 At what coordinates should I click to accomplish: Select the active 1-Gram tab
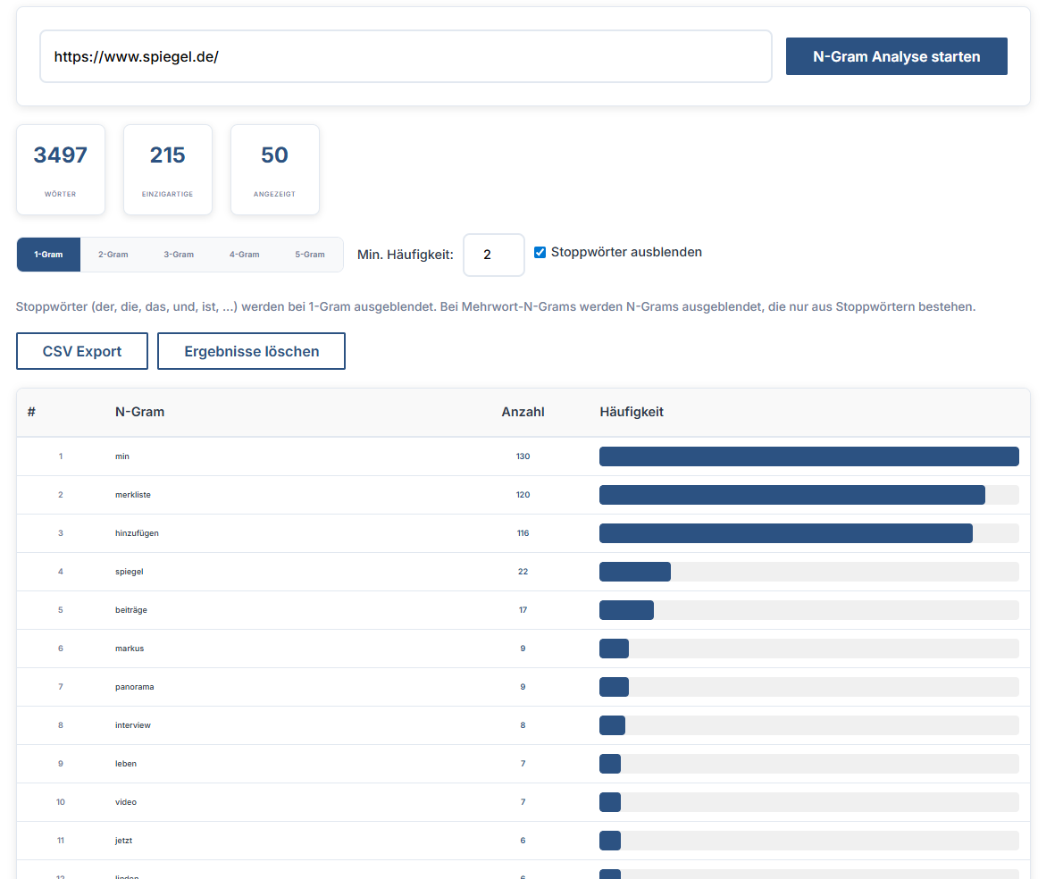point(48,254)
